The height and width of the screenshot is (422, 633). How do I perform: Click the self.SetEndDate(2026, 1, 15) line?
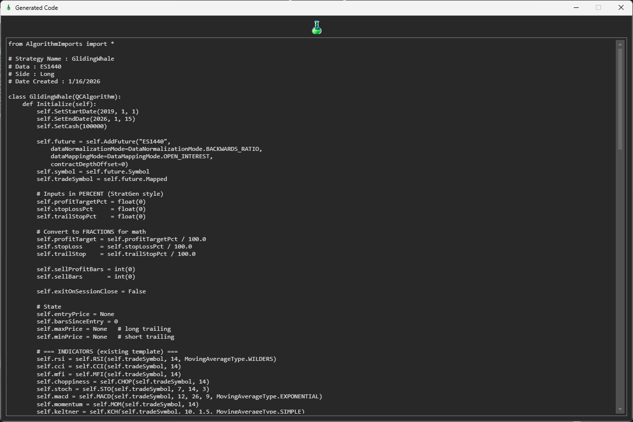click(x=86, y=119)
